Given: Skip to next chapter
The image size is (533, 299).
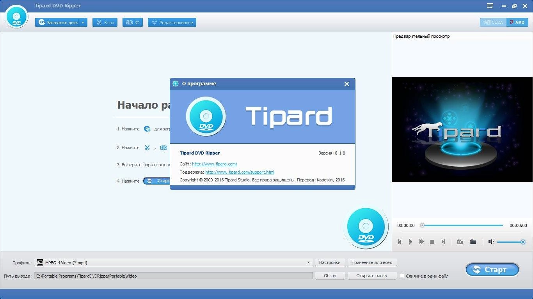Looking at the screenshot, I should point(443,242).
